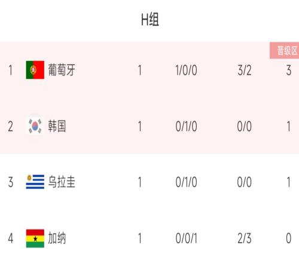Click rank number 2 for Korea row
The image size is (299, 263).
point(11,126)
